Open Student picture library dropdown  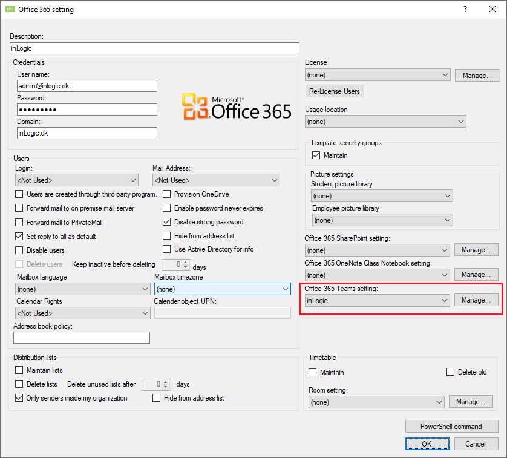[381, 196]
